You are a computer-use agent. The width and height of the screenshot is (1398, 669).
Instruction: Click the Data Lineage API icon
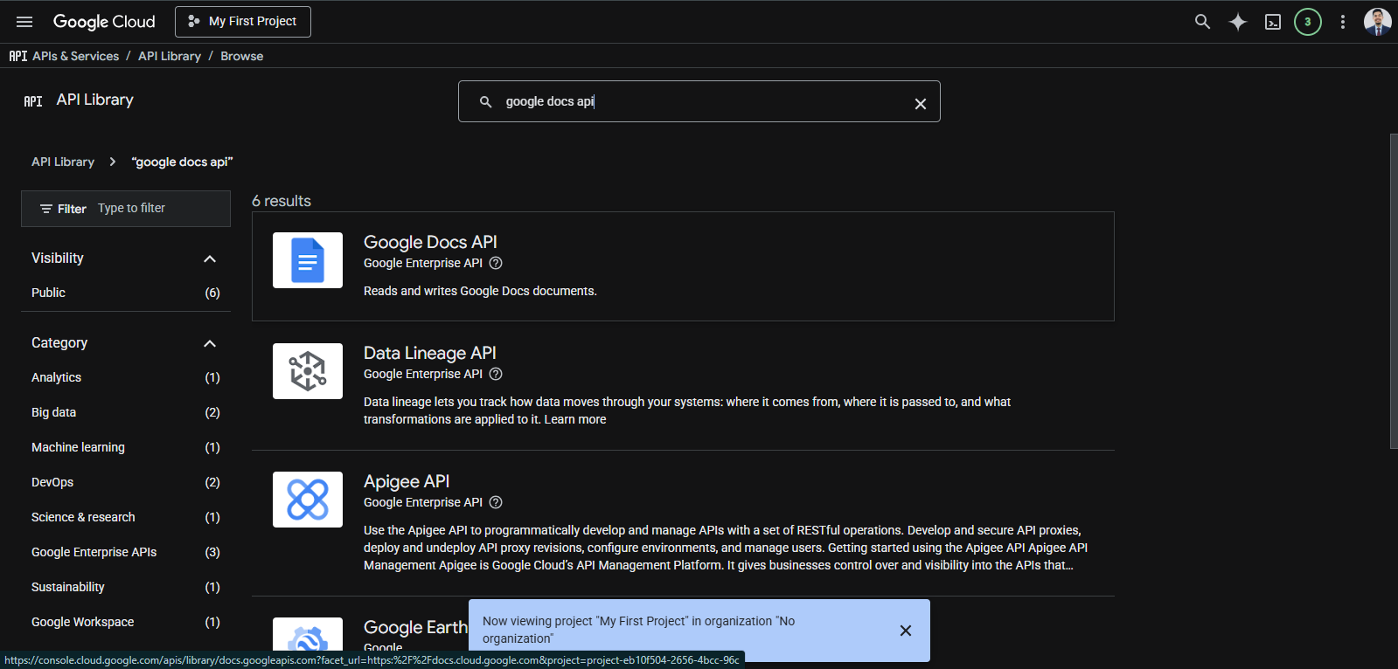(x=308, y=371)
